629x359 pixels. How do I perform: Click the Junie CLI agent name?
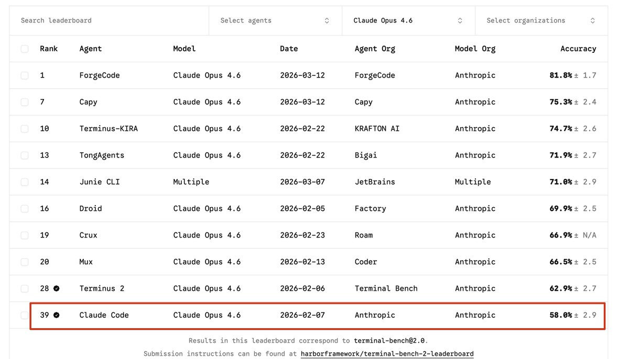click(x=100, y=182)
